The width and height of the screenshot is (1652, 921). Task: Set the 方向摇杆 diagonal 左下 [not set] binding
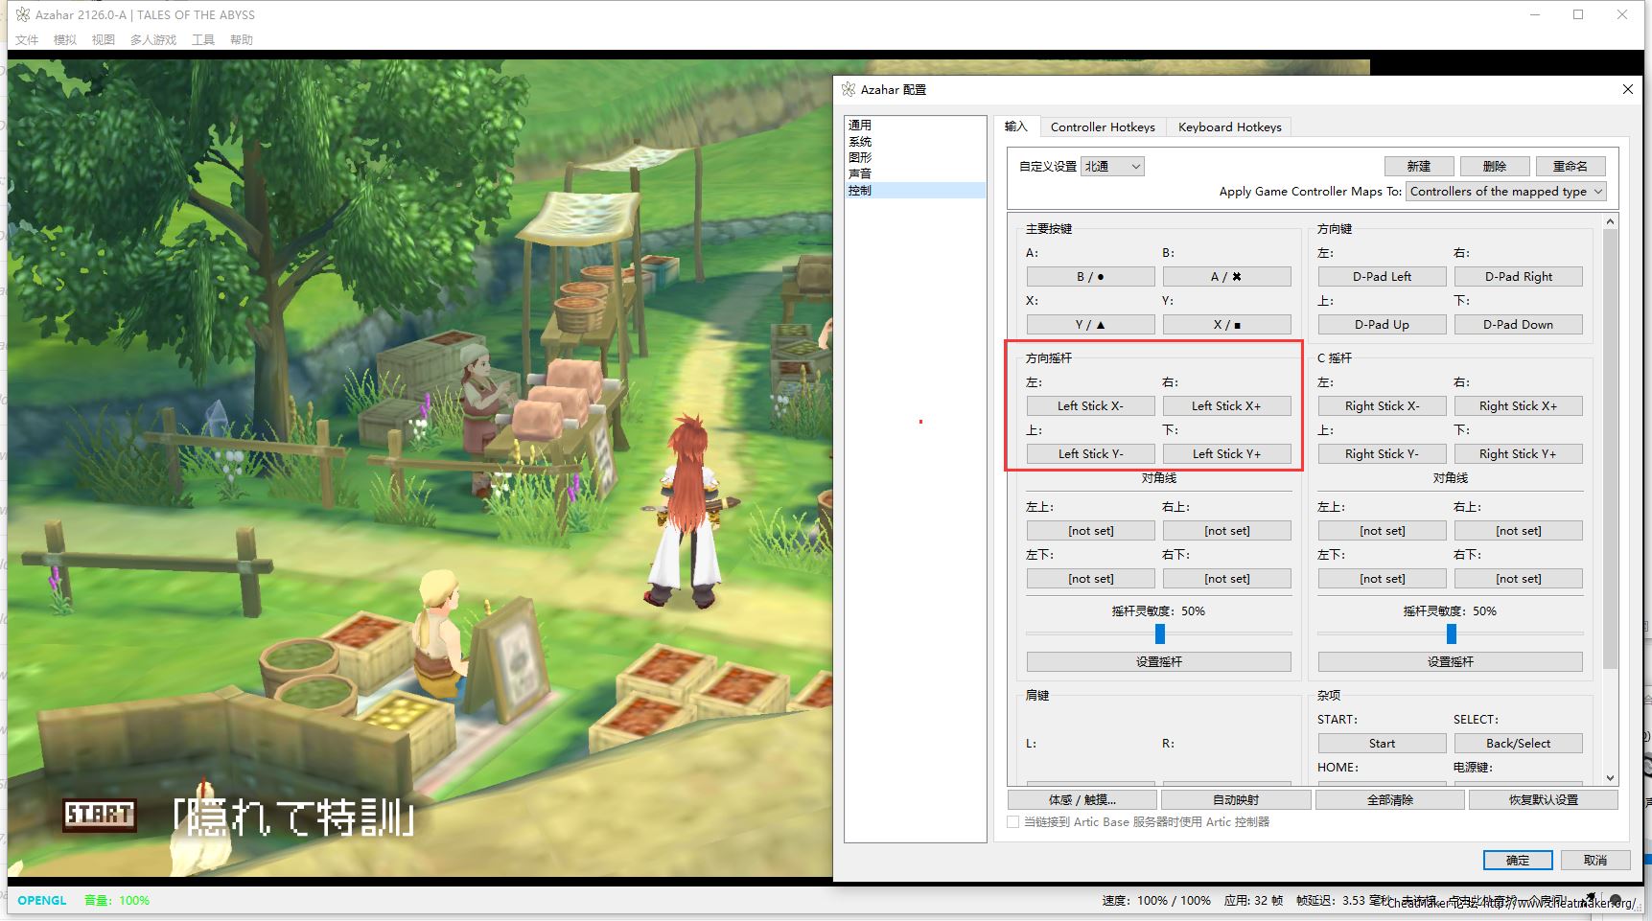(x=1091, y=578)
